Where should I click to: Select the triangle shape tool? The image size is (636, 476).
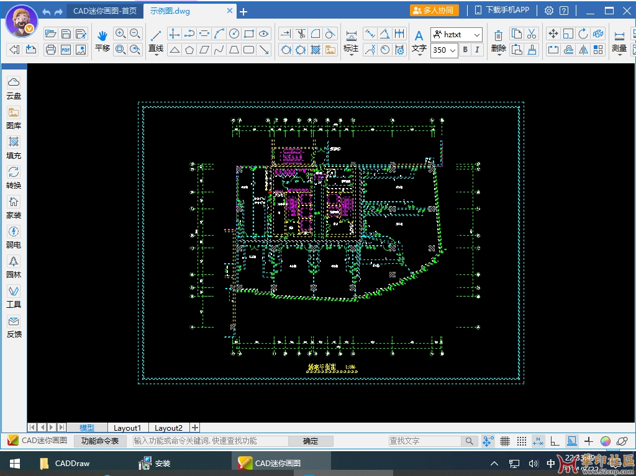pos(175,50)
